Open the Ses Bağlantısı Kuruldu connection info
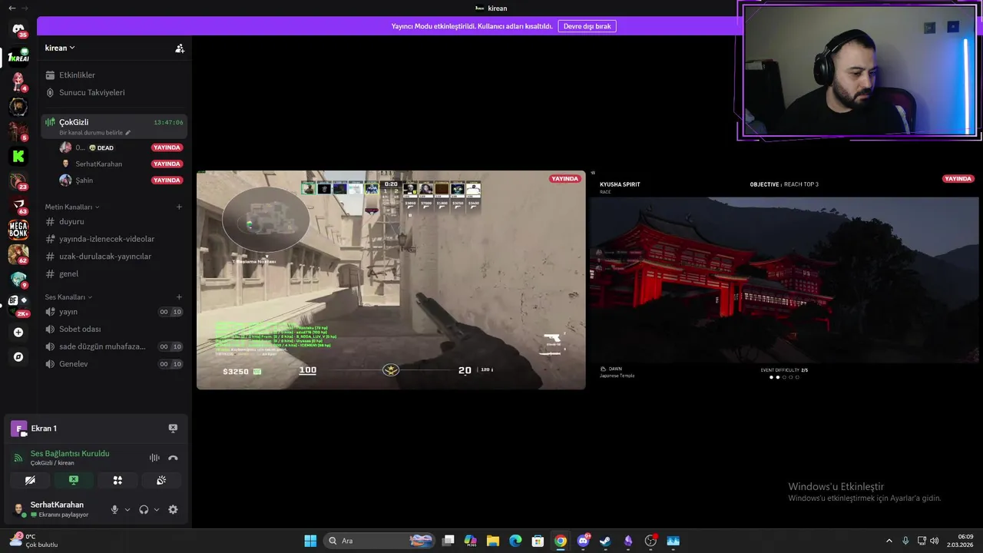This screenshot has height=553, width=983. coord(70,453)
